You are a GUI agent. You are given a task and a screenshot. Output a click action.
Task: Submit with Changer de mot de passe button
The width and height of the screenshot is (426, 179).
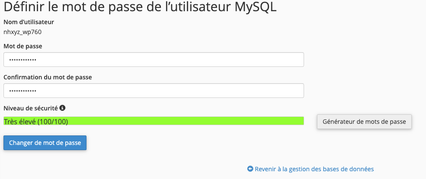[45, 143]
